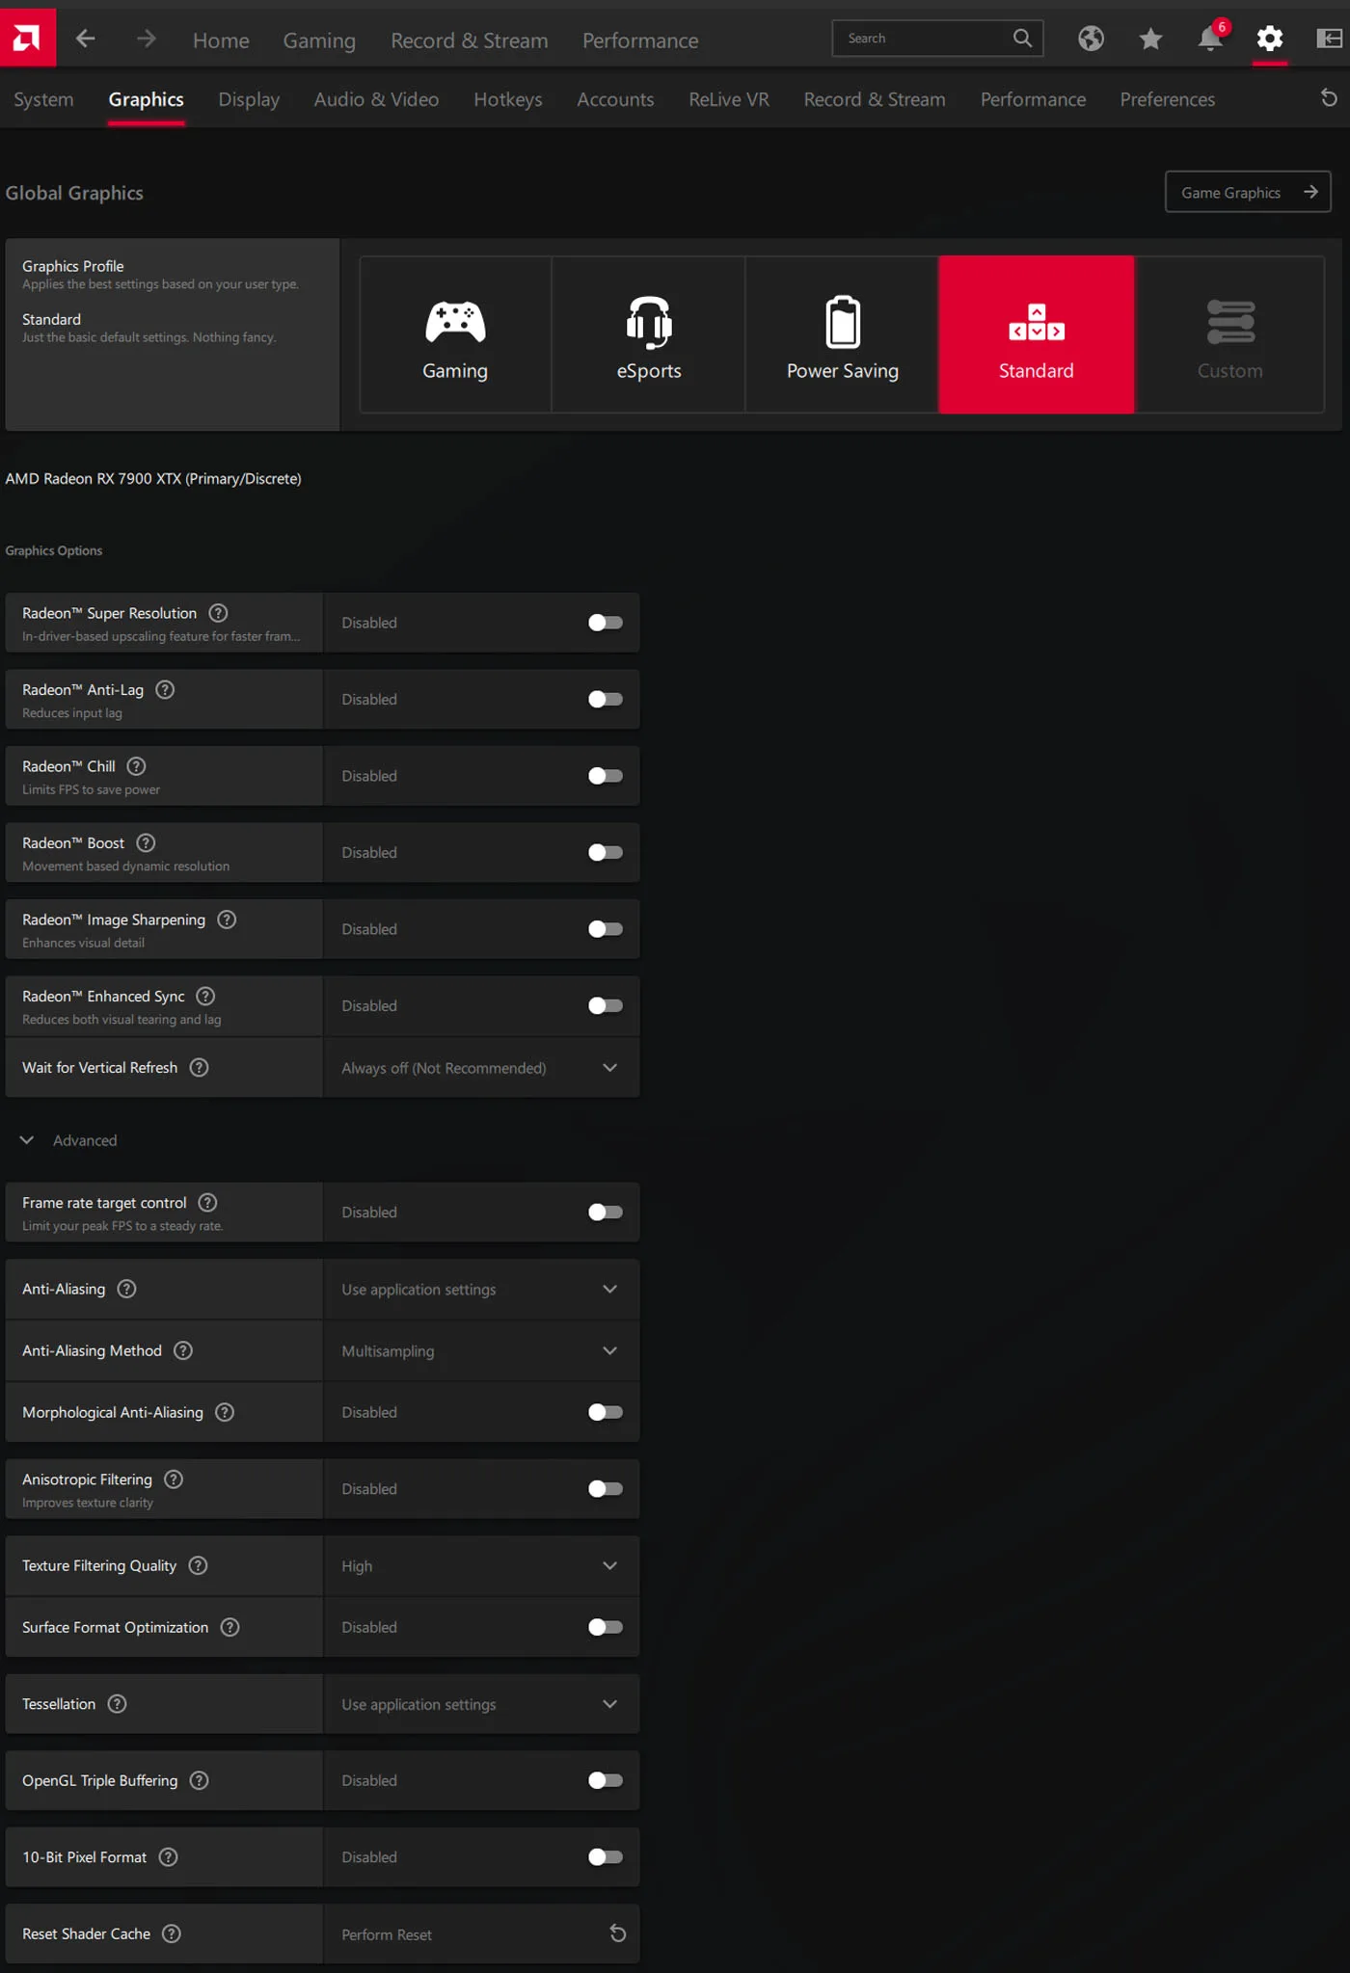Open notifications bell icon
This screenshot has height=1973, width=1350.
[x=1210, y=39]
